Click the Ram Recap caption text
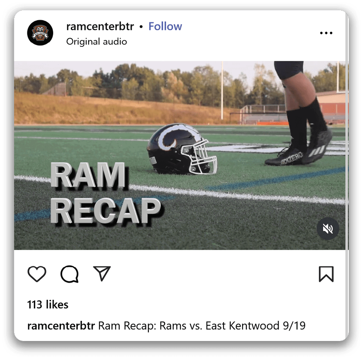363x359 pixels. (x=202, y=326)
